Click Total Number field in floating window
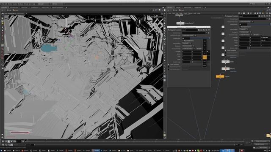Screen dimensions: 271x152 tap(186, 38)
